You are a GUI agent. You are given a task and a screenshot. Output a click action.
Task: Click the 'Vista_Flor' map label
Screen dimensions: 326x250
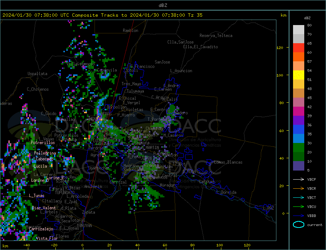pyautogui.click(x=47, y=238)
